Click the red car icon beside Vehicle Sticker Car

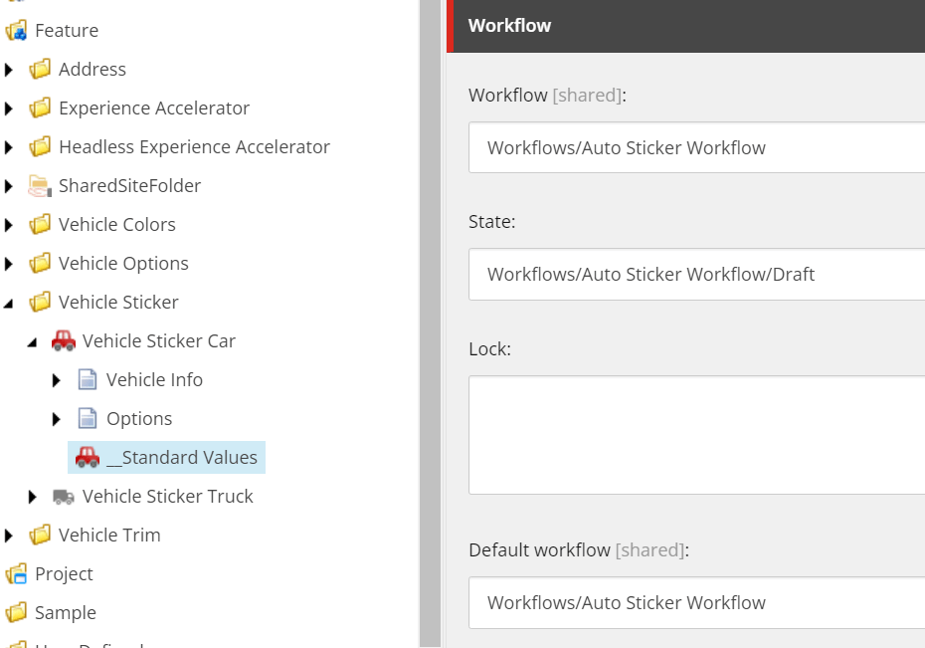click(64, 341)
